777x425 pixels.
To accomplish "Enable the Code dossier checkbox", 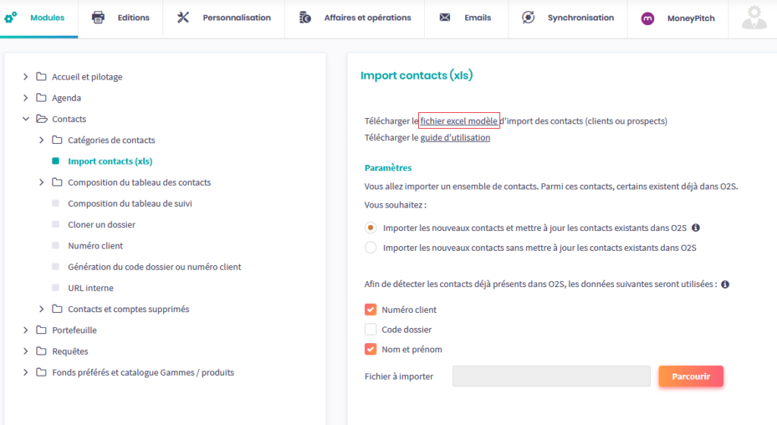I will coord(370,330).
